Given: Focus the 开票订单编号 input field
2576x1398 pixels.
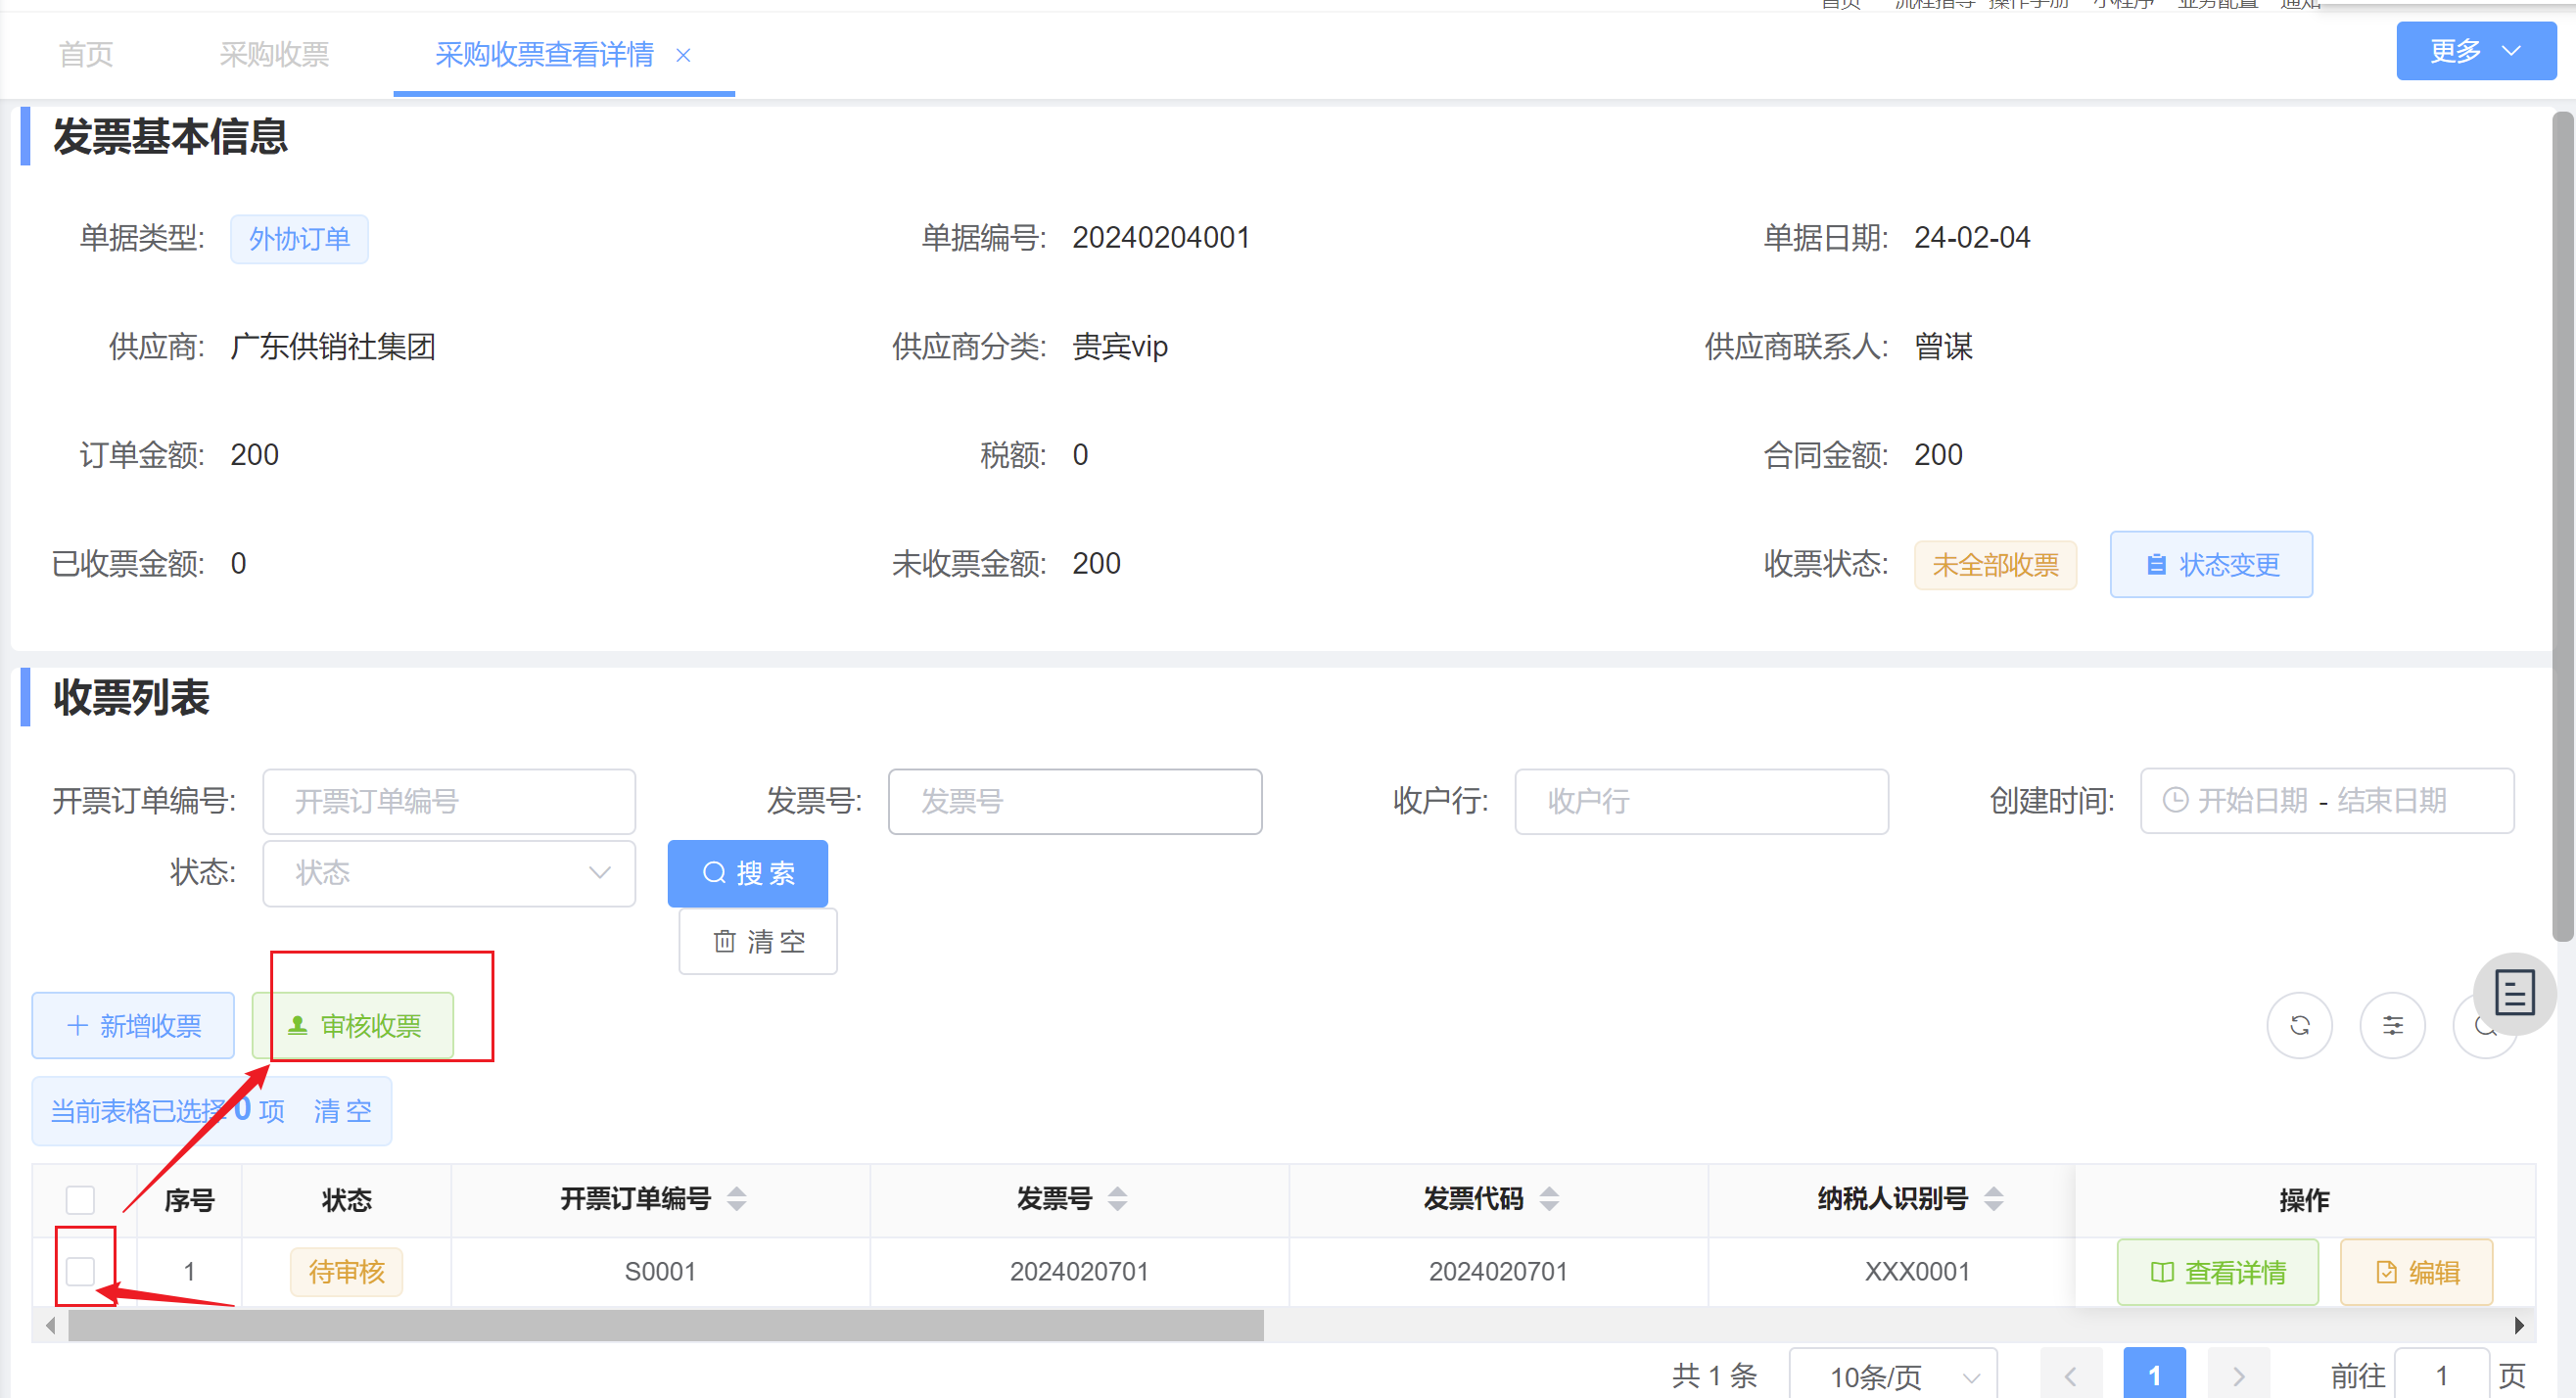Looking at the screenshot, I should [x=449, y=801].
